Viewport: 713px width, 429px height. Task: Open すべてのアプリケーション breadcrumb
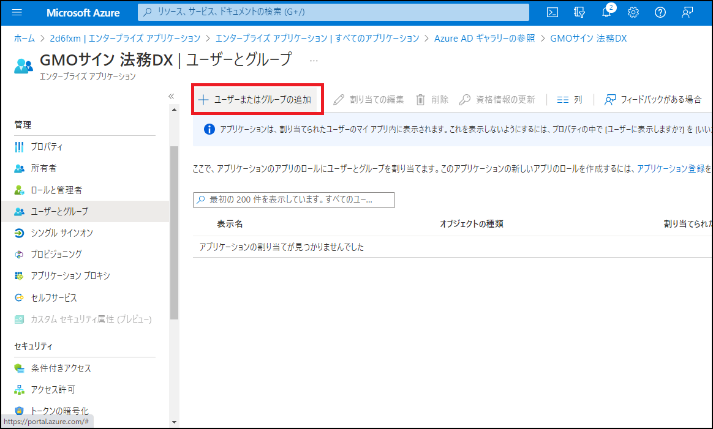[317, 39]
